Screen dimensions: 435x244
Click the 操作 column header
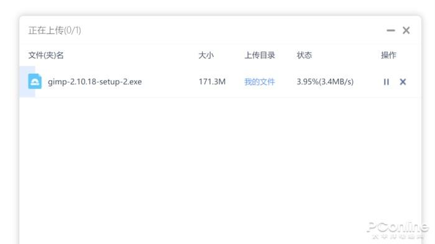(x=388, y=55)
